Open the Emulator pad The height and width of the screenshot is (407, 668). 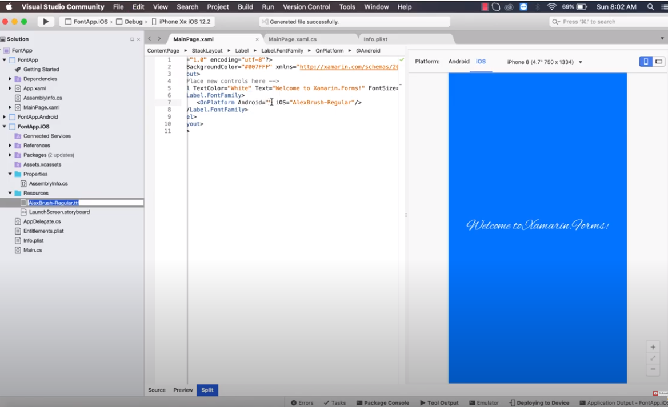pyautogui.click(x=484, y=403)
